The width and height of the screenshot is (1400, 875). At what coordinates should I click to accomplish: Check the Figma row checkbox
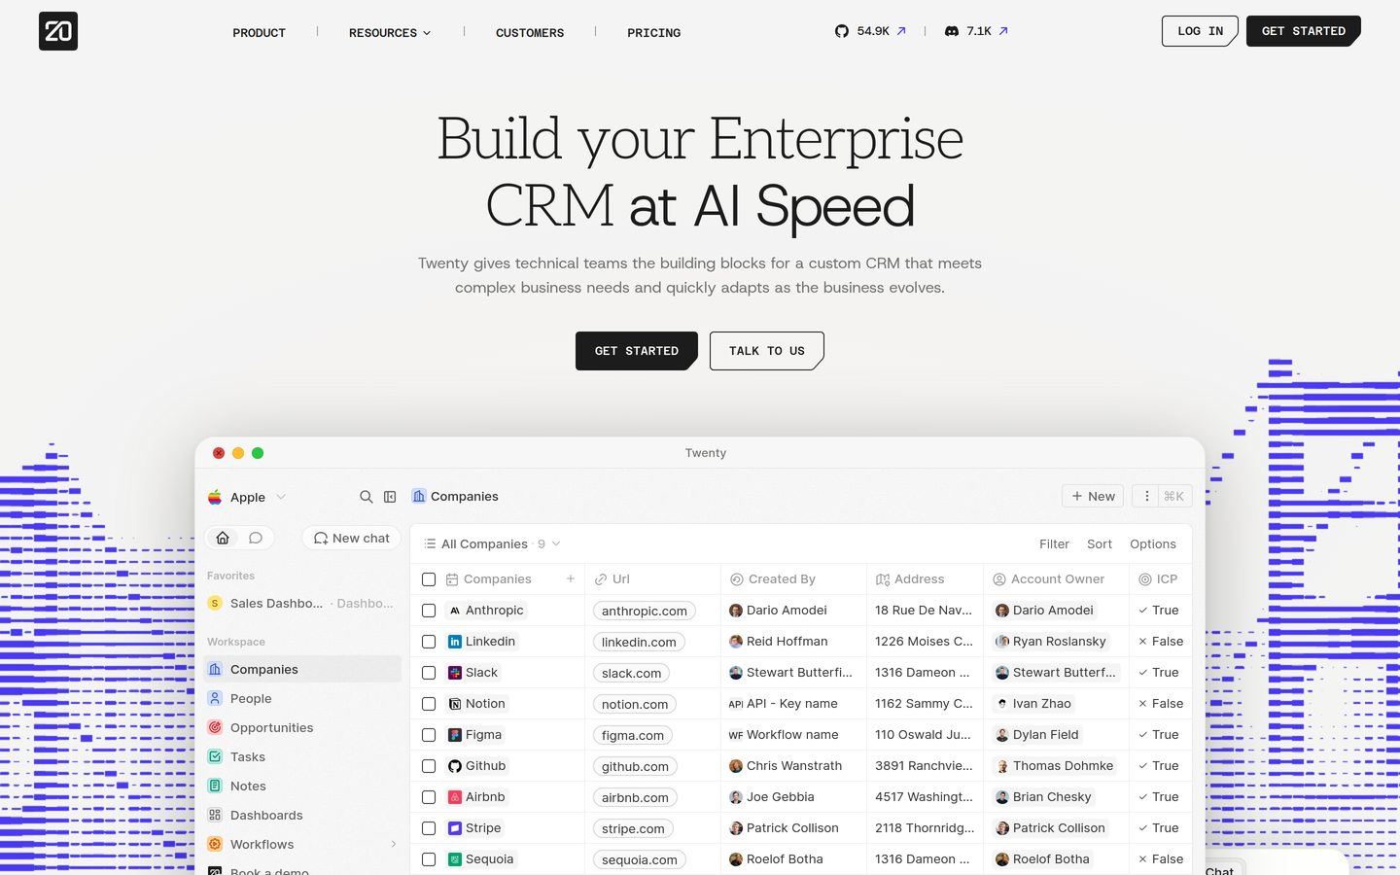click(429, 735)
